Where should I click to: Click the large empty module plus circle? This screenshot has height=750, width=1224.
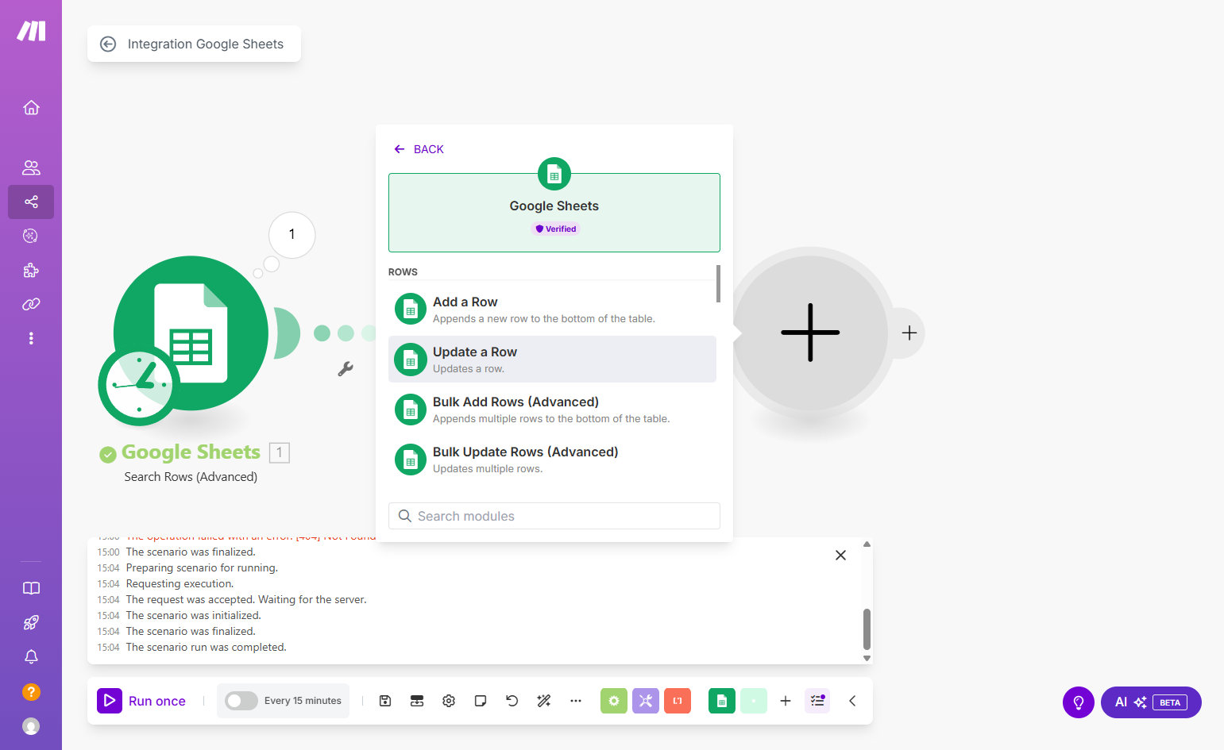click(810, 333)
